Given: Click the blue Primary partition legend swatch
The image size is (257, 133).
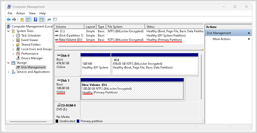Looking at the screenshot, I should (x=78, y=121).
